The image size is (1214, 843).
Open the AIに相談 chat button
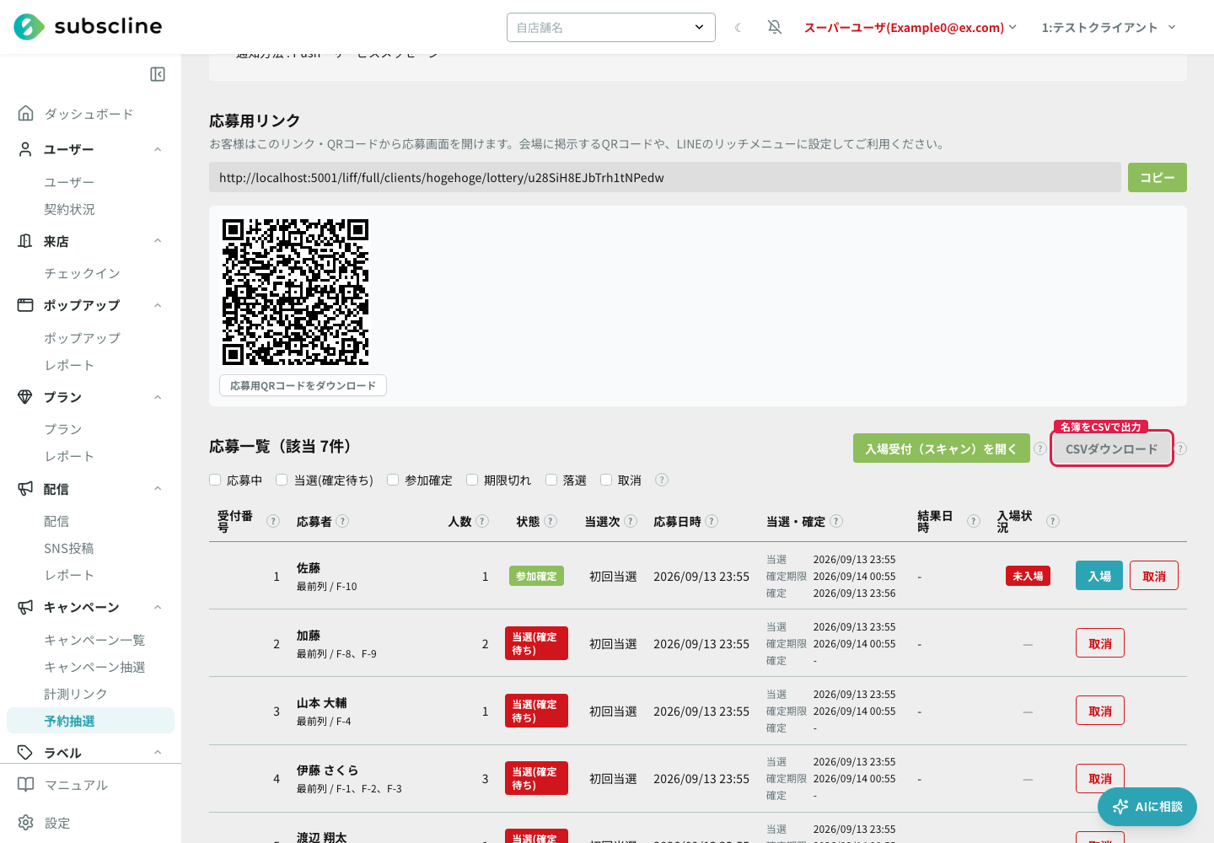1147,807
